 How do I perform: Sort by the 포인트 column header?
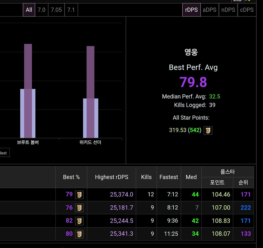217,183
